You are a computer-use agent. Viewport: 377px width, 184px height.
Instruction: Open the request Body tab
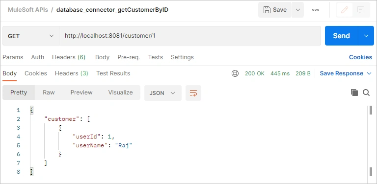point(102,57)
